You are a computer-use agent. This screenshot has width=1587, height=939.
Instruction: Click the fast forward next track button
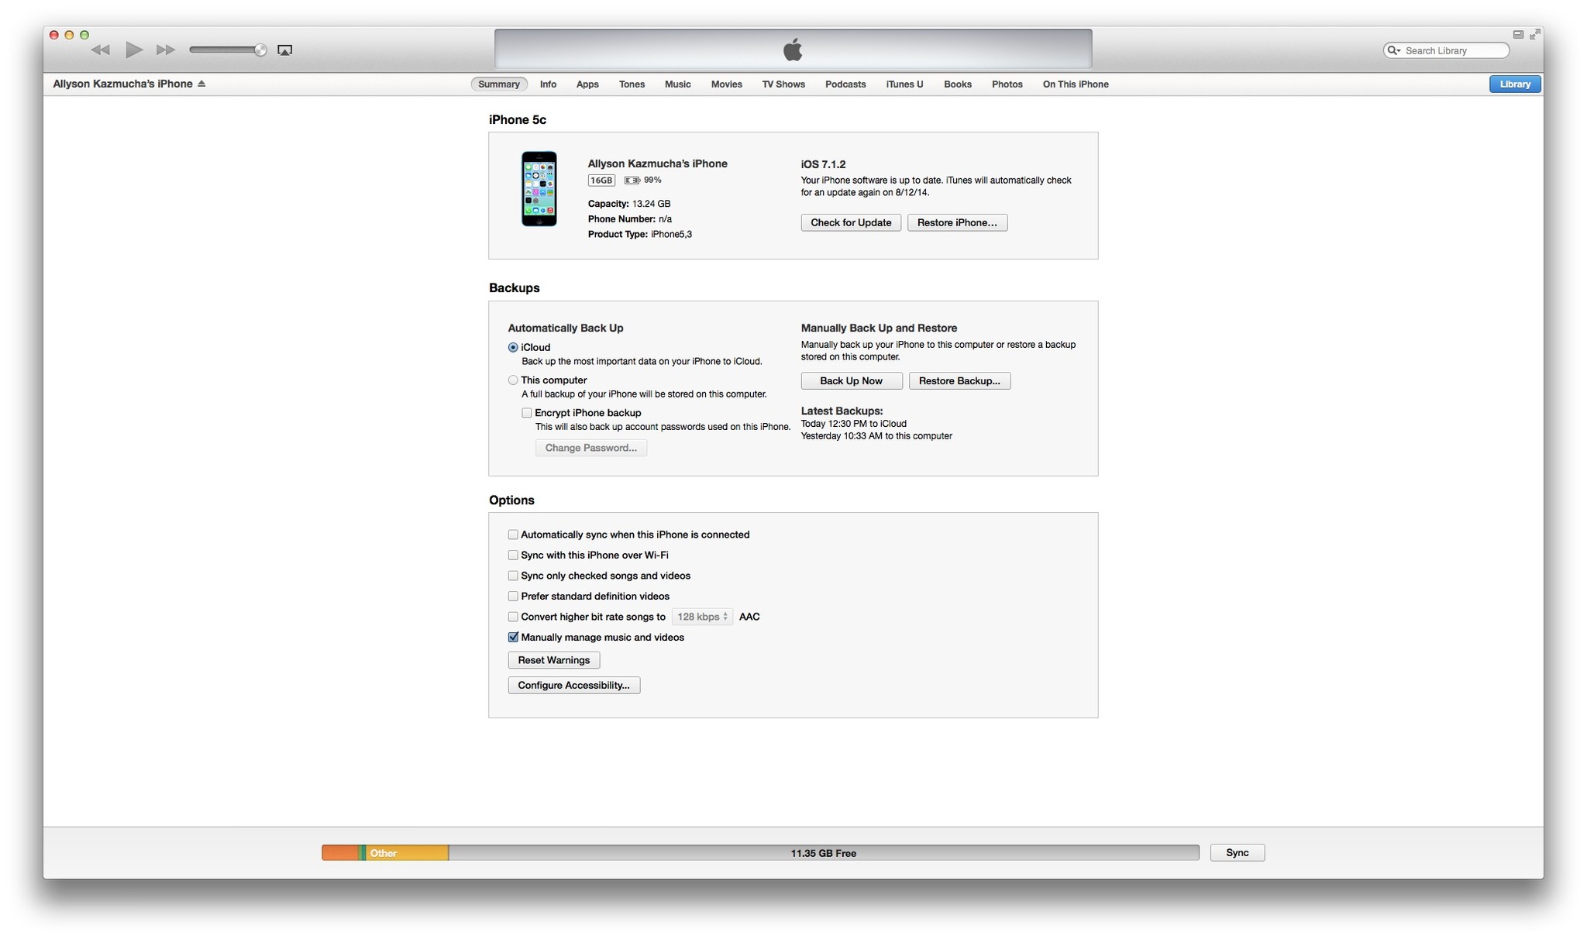click(166, 50)
